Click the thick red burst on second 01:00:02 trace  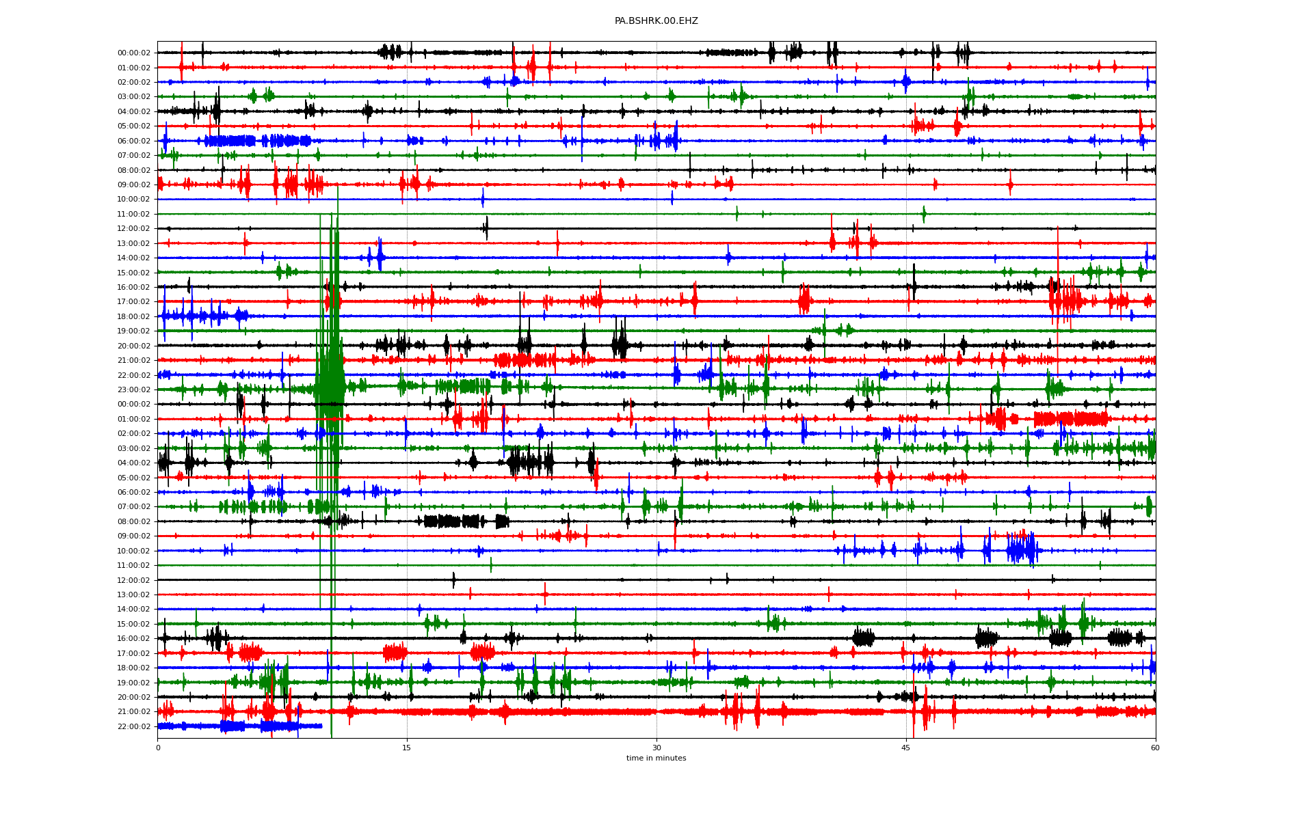click(1070, 419)
